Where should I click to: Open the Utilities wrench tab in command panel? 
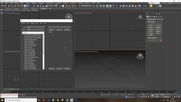click(x=163, y=14)
